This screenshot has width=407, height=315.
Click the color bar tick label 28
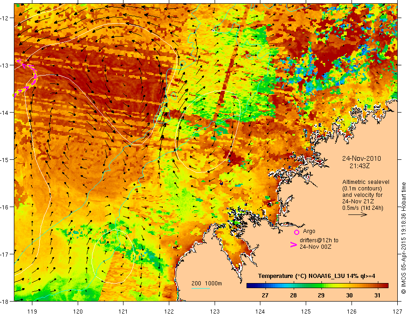[x=293, y=295]
